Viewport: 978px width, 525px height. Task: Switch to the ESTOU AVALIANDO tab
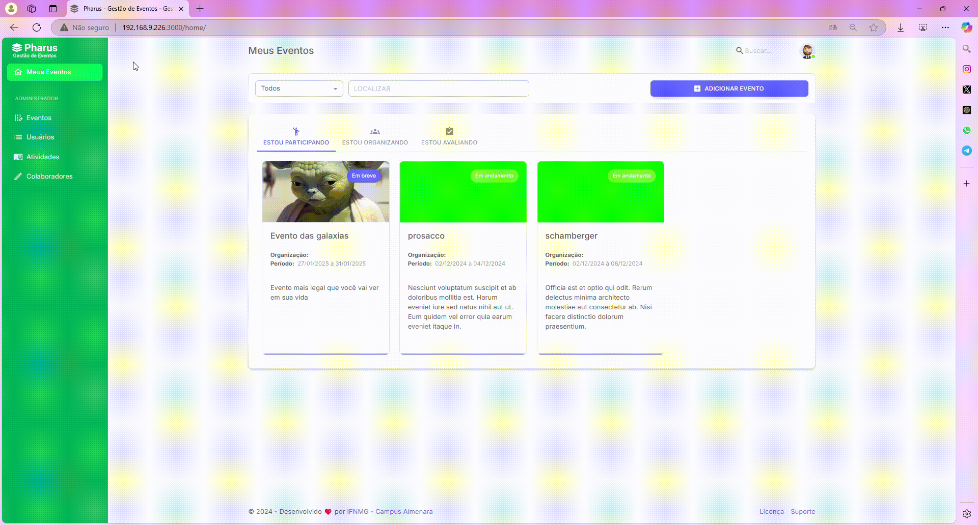[x=449, y=137]
